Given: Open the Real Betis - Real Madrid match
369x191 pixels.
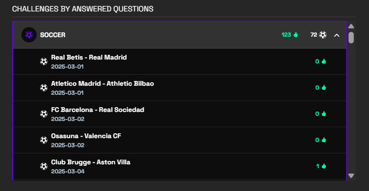Looking at the screenshot, I should (x=180, y=61).
